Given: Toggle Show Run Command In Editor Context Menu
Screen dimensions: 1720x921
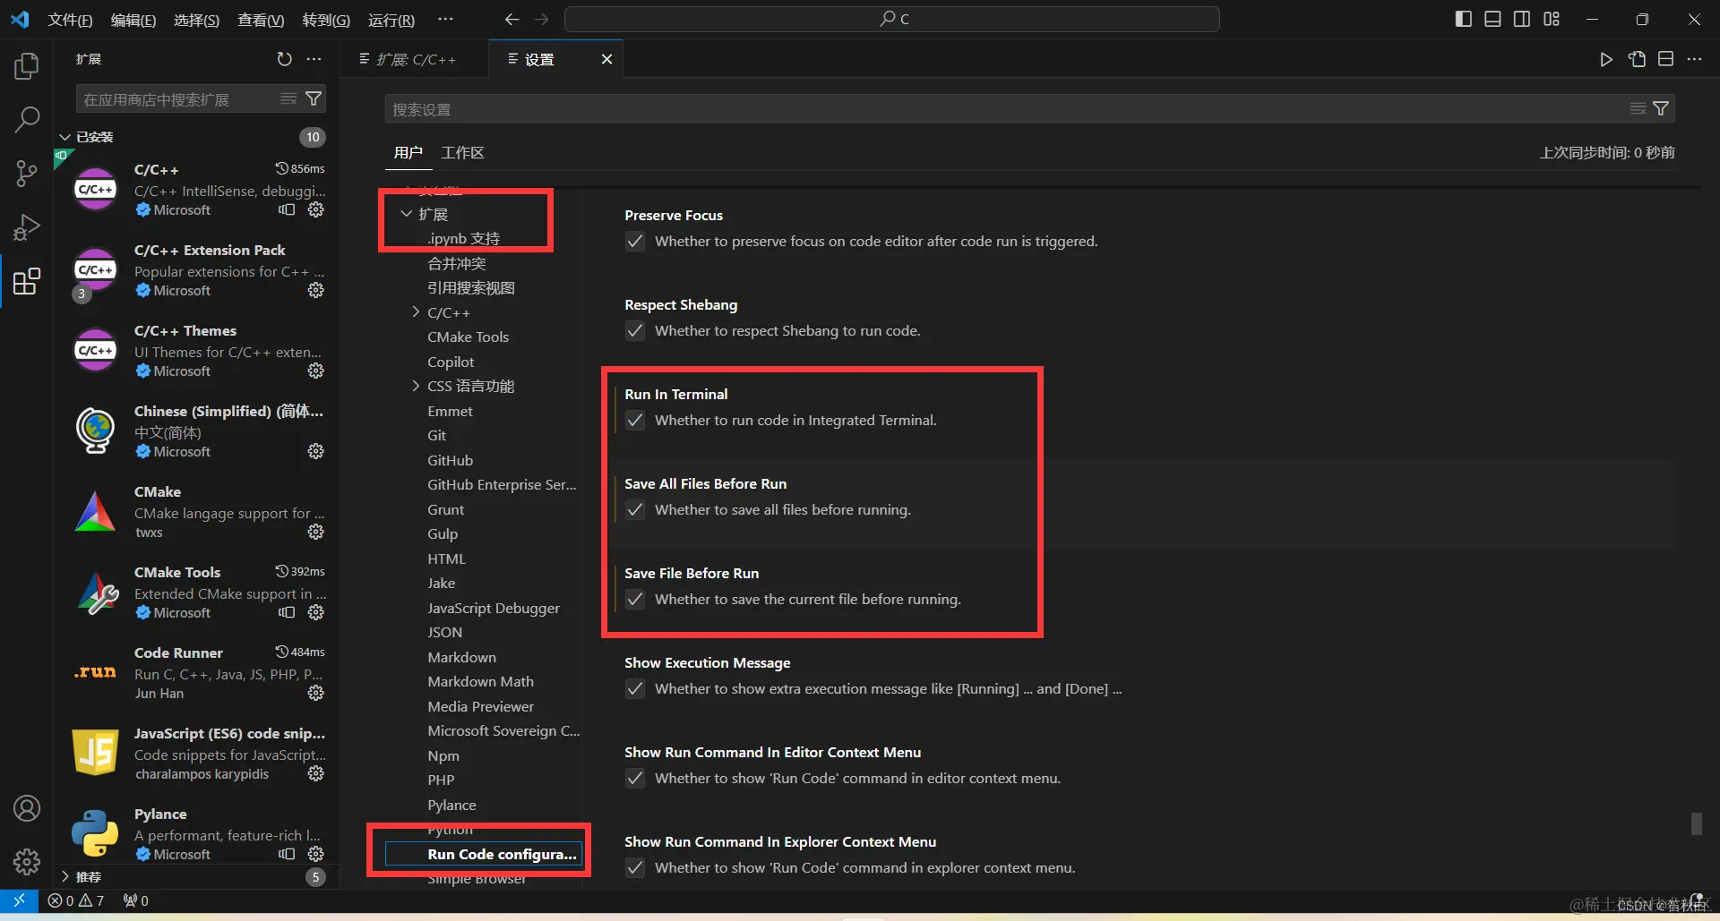Looking at the screenshot, I should 635,778.
